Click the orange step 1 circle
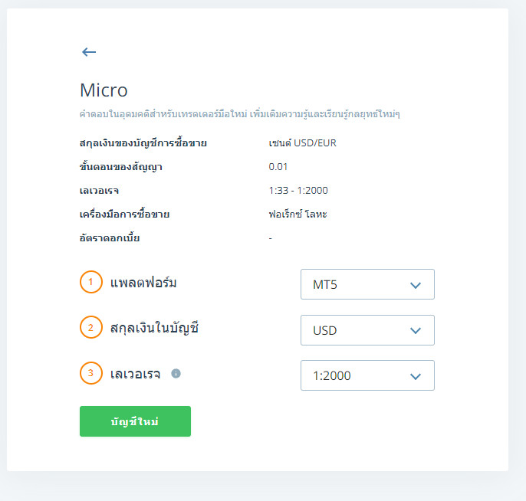This screenshot has height=501, width=526. (x=91, y=282)
